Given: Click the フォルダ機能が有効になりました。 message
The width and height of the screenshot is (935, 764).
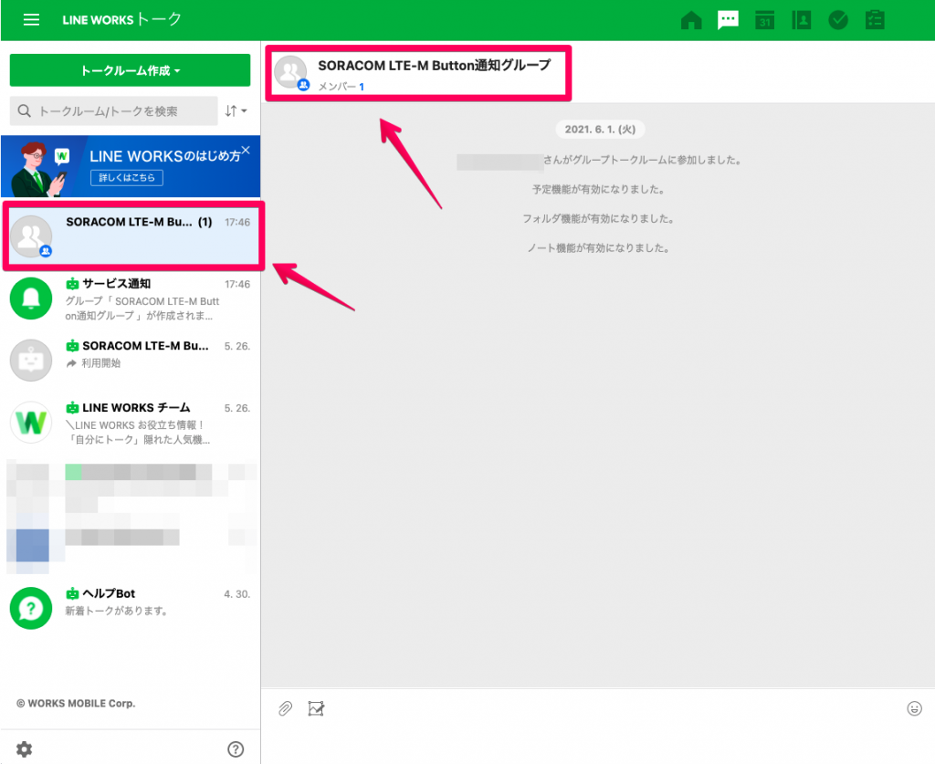Looking at the screenshot, I should pyautogui.click(x=598, y=219).
